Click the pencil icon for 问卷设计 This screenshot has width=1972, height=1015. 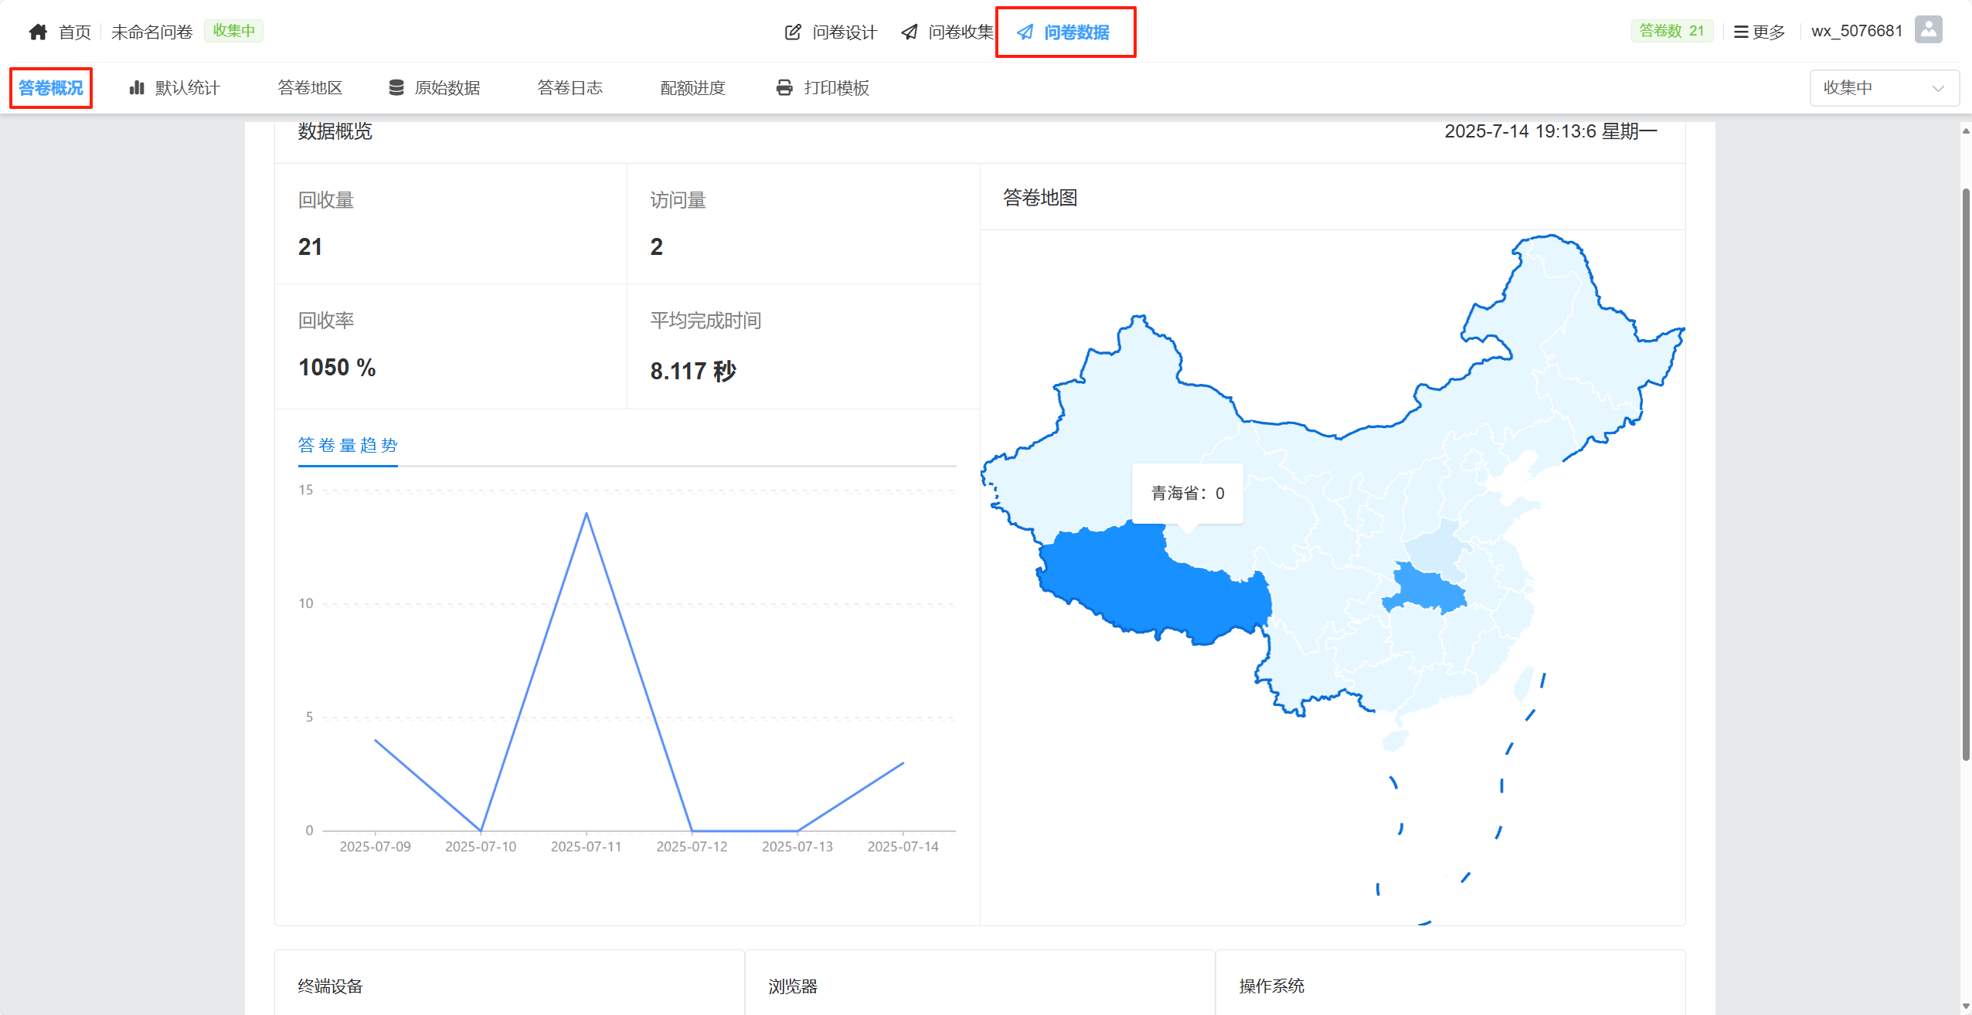point(793,32)
